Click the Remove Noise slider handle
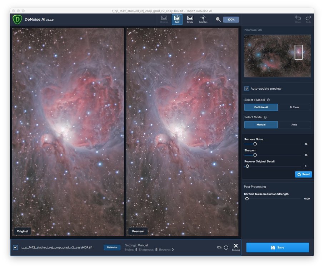324x268 pixels. pyautogui.click(x=255, y=144)
